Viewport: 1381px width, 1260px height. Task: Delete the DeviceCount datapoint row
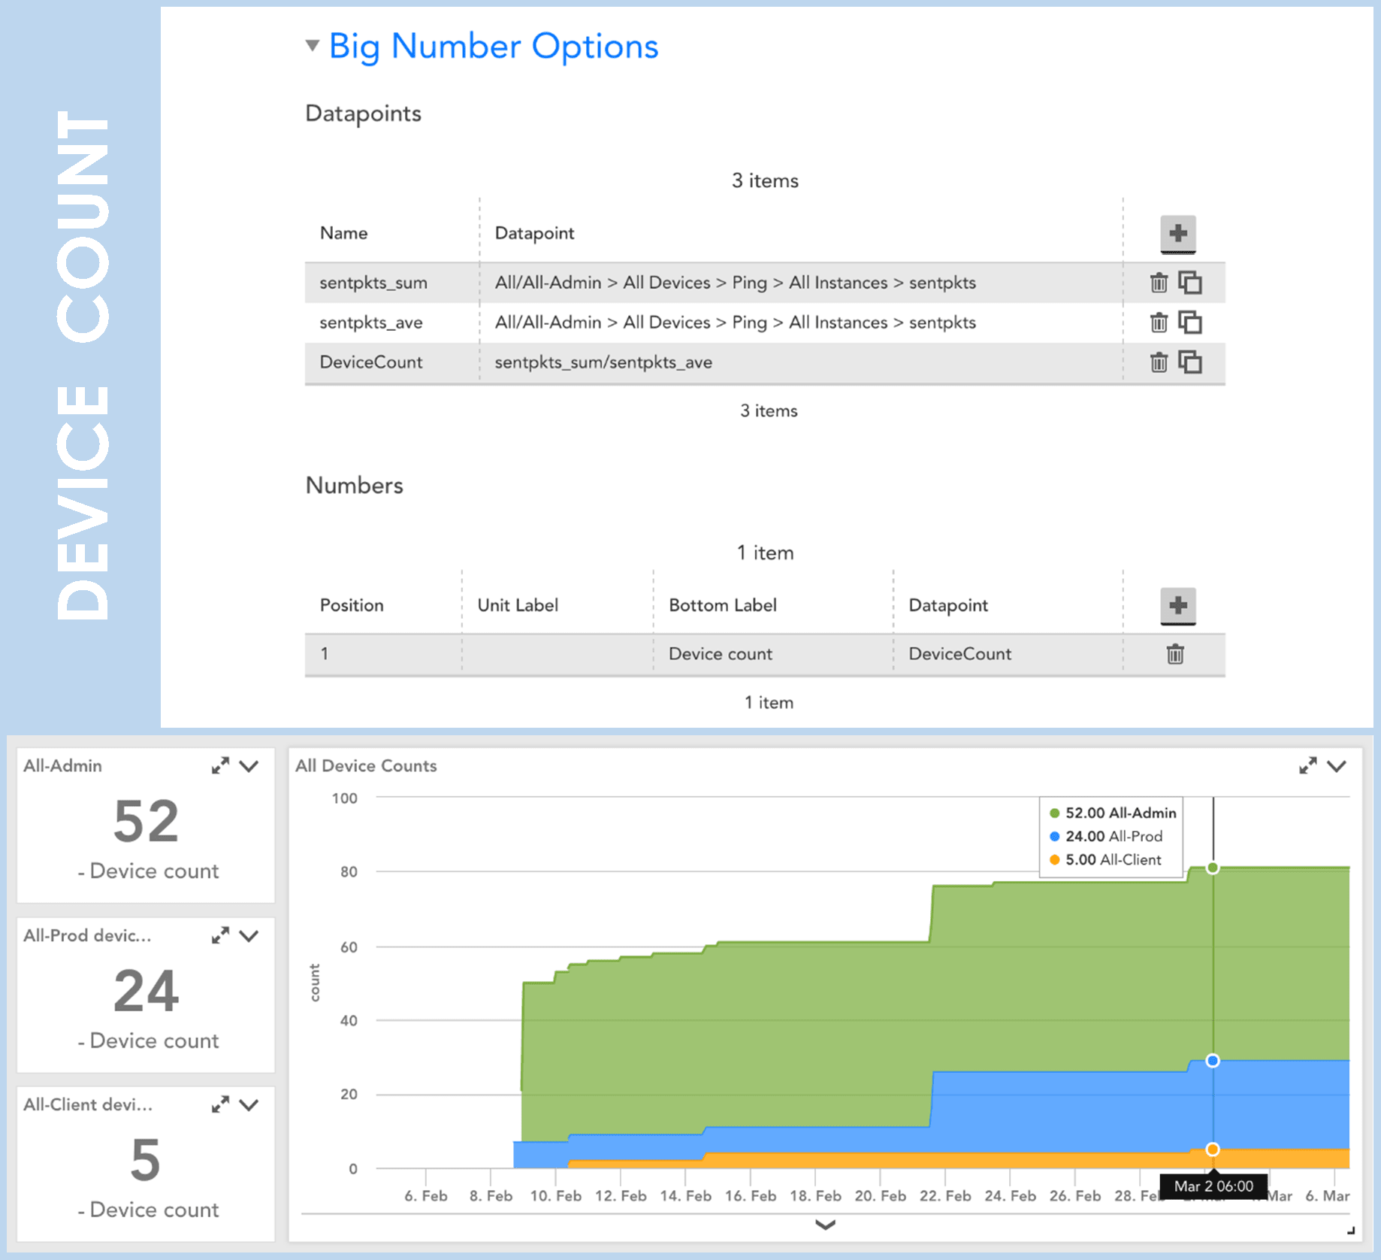point(1159,362)
